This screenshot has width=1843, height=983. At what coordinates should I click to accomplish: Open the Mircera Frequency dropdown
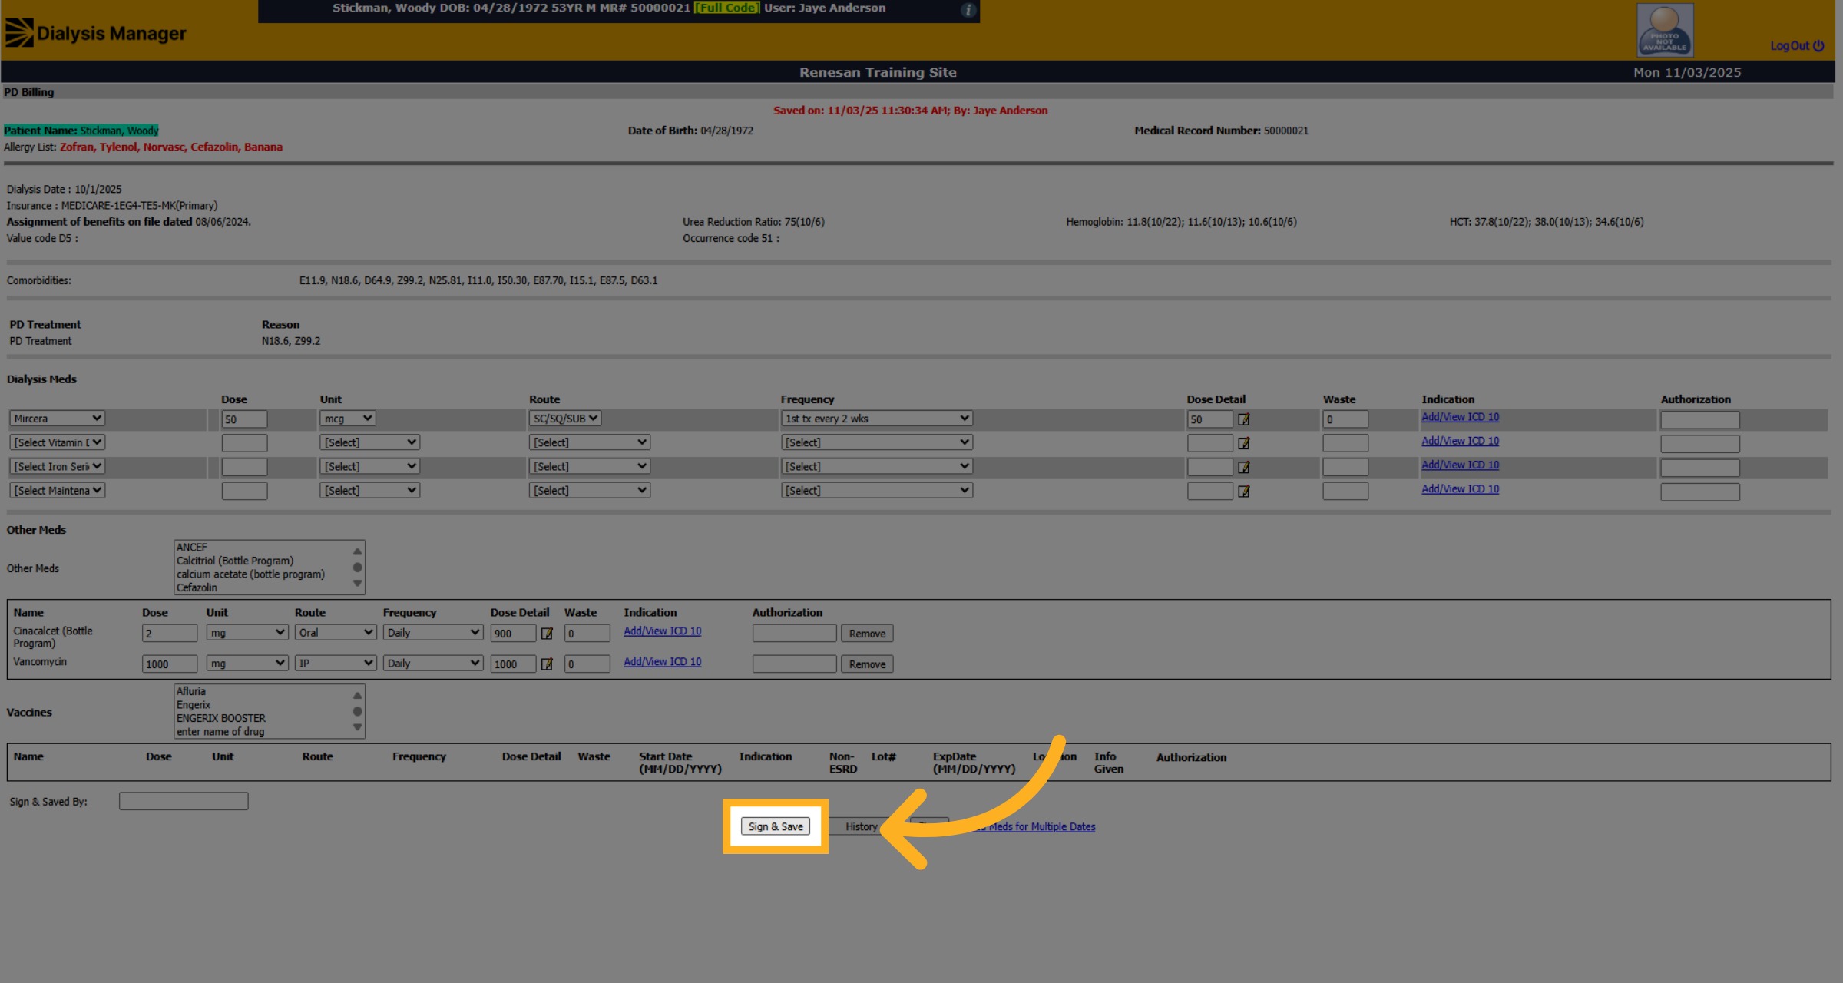coord(877,419)
